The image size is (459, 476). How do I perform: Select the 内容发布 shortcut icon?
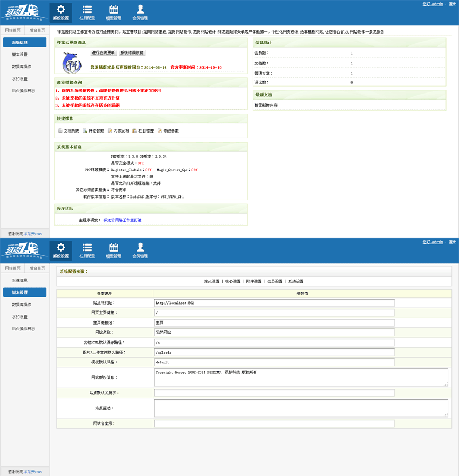click(110, 131)
